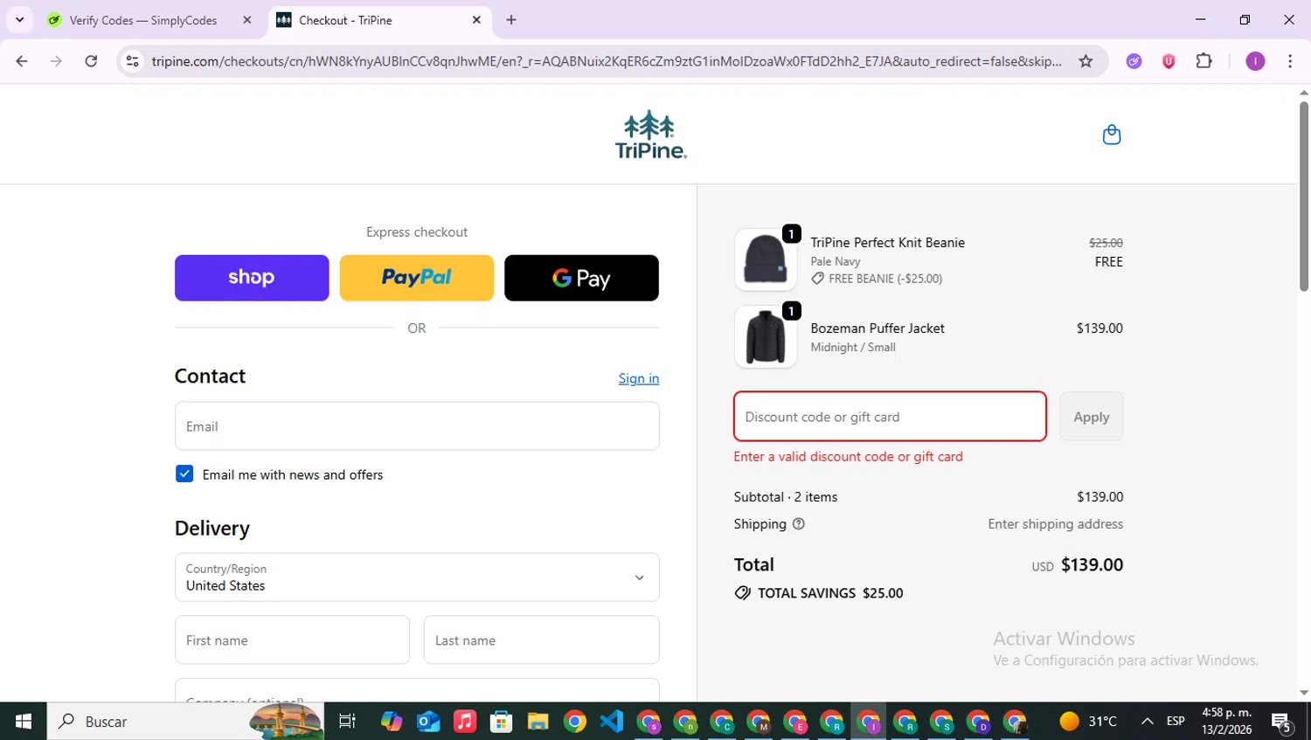Click the FREE BEANIE (-$25.00) discount tag
The height and width of the screenshot is (740, 1311).
(x=877, y=279)
